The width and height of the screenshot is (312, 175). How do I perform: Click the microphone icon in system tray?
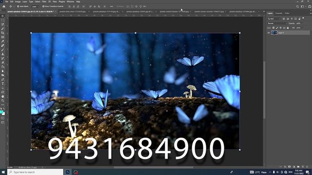coord(274,172)
